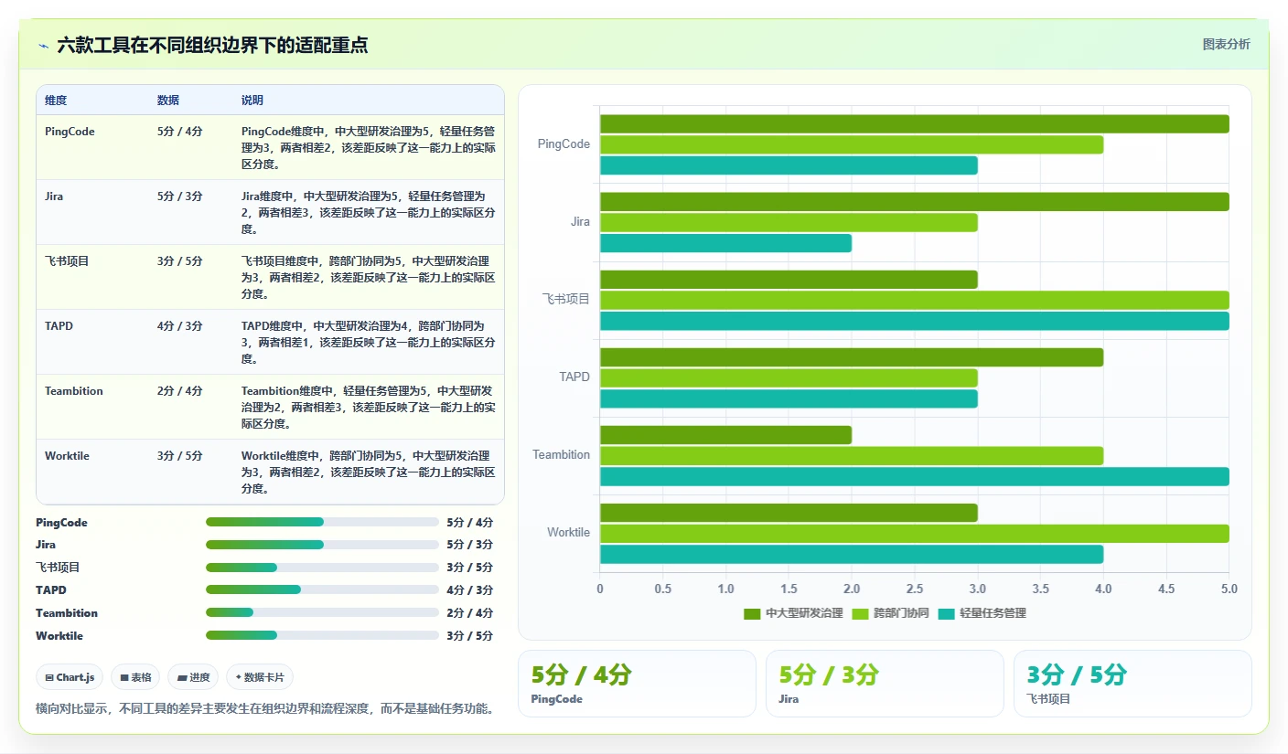The height and width of the screenshot is (754, 1288).
Task: Click the Jira progress bar
Action: 322,545
